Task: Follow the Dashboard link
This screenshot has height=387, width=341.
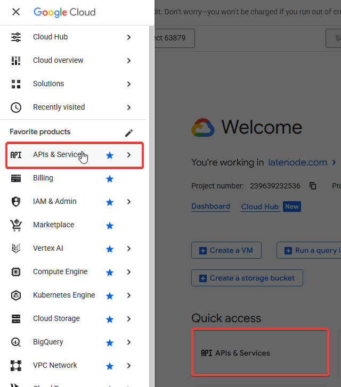Action: 211,206
